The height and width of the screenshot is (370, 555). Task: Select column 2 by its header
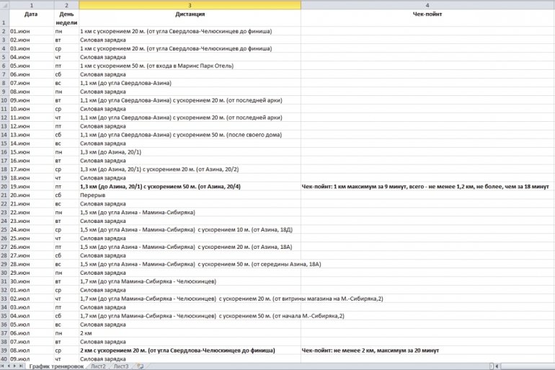pos(66,4)
